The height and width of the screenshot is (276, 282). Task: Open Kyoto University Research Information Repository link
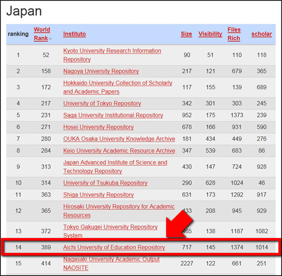pyautogui.click(x=112, y=55)
